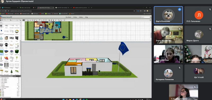212x100 pixels.
Task: Click the Zoom in toolbar icon
Action: (x=59, y=20)
